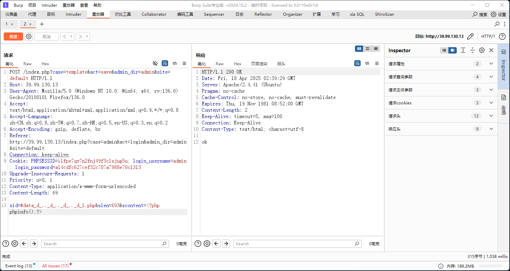Toggle \n newline display in response panel
510x271 pixels.
tap(367, 63)
